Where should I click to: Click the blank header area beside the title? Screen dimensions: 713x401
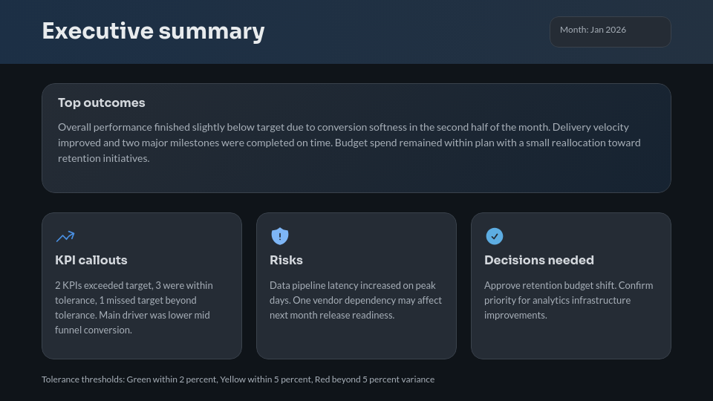[x=408, y=31]
